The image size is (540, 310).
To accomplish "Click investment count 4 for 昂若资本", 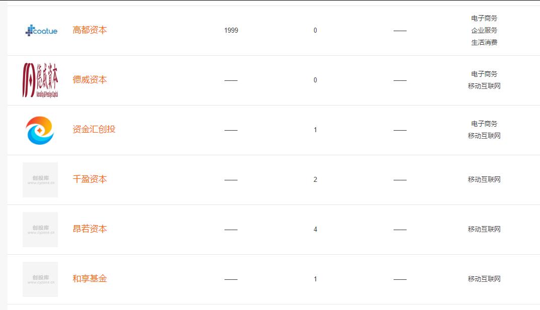I will (x=315, y=229).
